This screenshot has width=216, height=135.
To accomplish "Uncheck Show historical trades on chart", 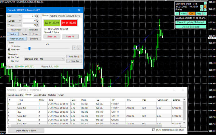I will point(153,130).
